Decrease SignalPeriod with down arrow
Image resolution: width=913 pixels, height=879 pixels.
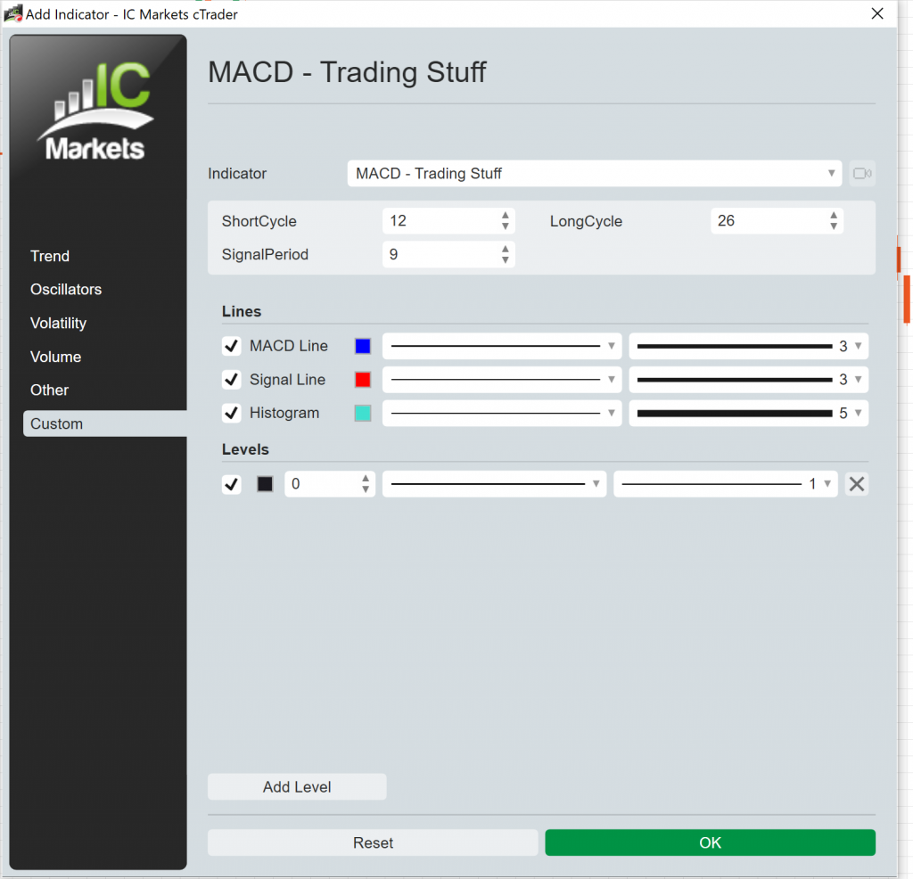click(505, 260)
